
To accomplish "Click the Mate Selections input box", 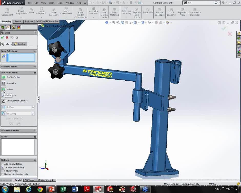I will click(x=22, y=58).
